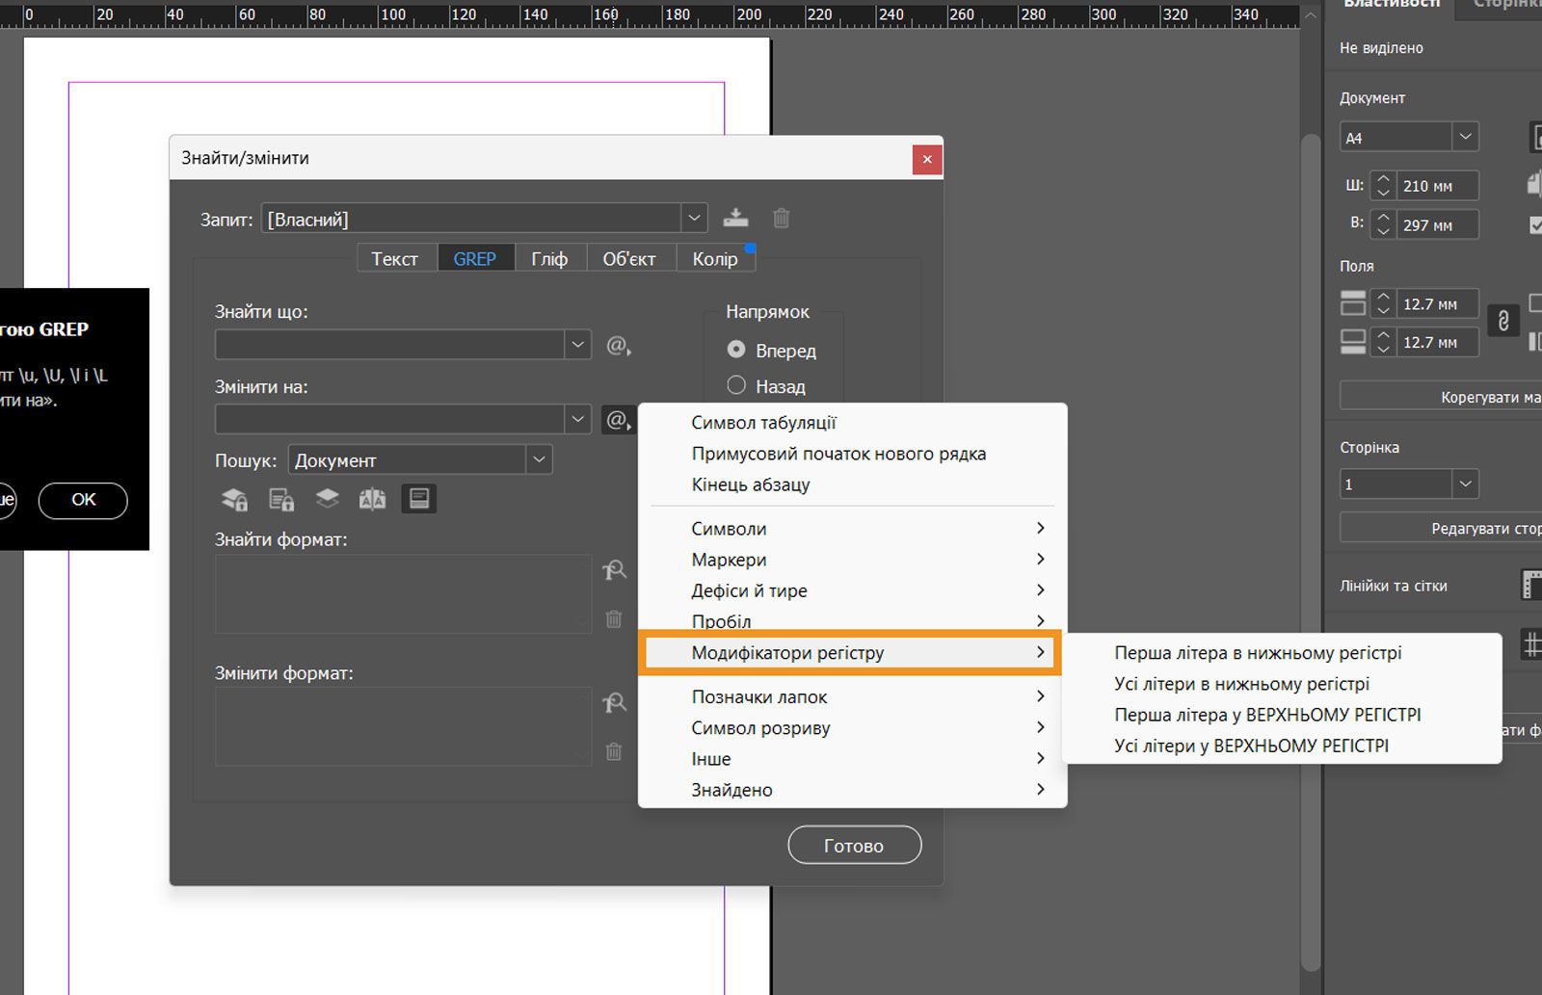1542x995 pixels.
Task: Click the bottom margin icon in Поля
Action: point(1353,342)
